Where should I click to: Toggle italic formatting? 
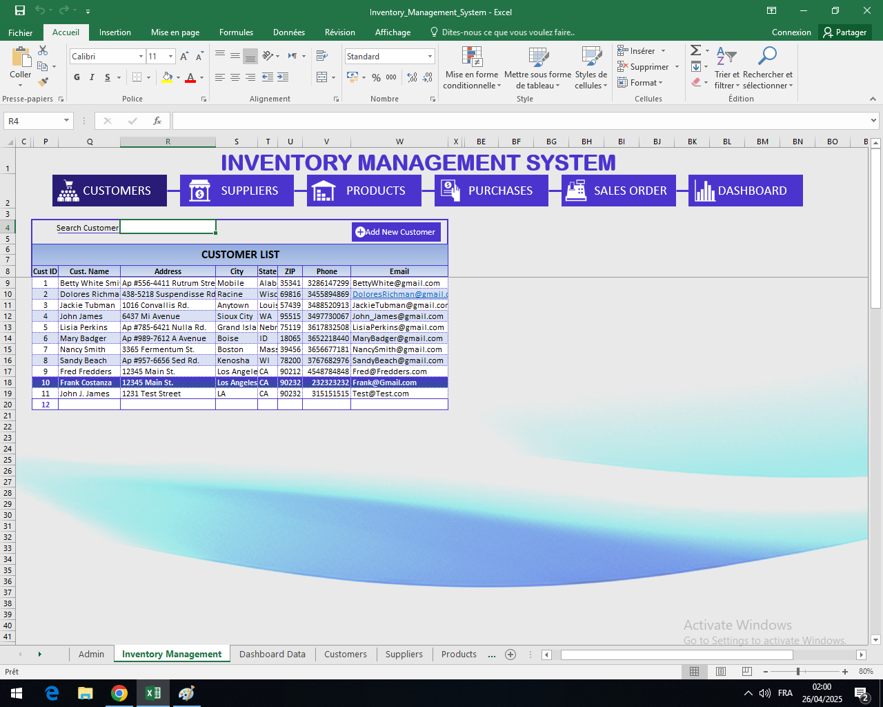91,77
